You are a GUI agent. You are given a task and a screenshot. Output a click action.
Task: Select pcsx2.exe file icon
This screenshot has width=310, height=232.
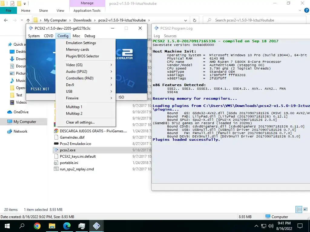56,150
